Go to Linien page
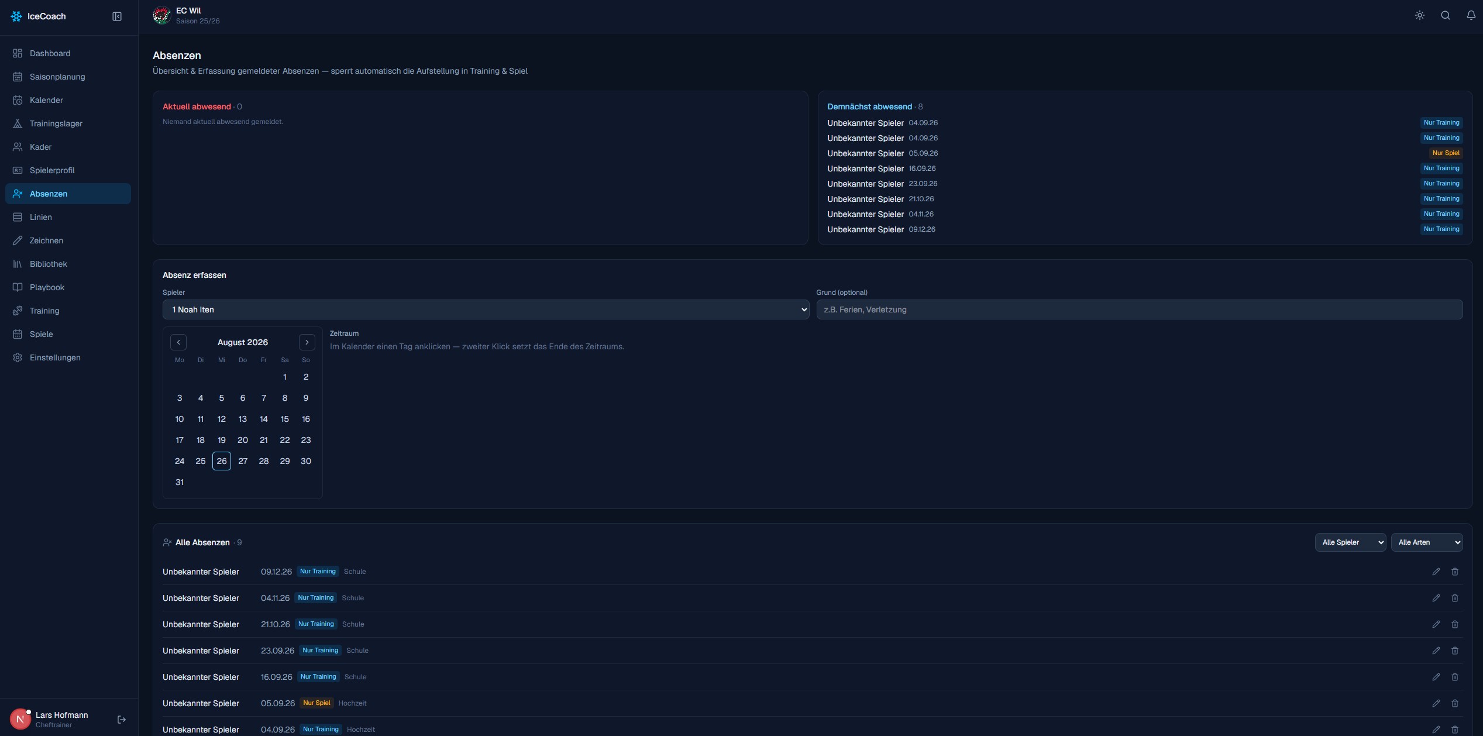The height and width of the screenshot is (736, 1483). [68, 217]
